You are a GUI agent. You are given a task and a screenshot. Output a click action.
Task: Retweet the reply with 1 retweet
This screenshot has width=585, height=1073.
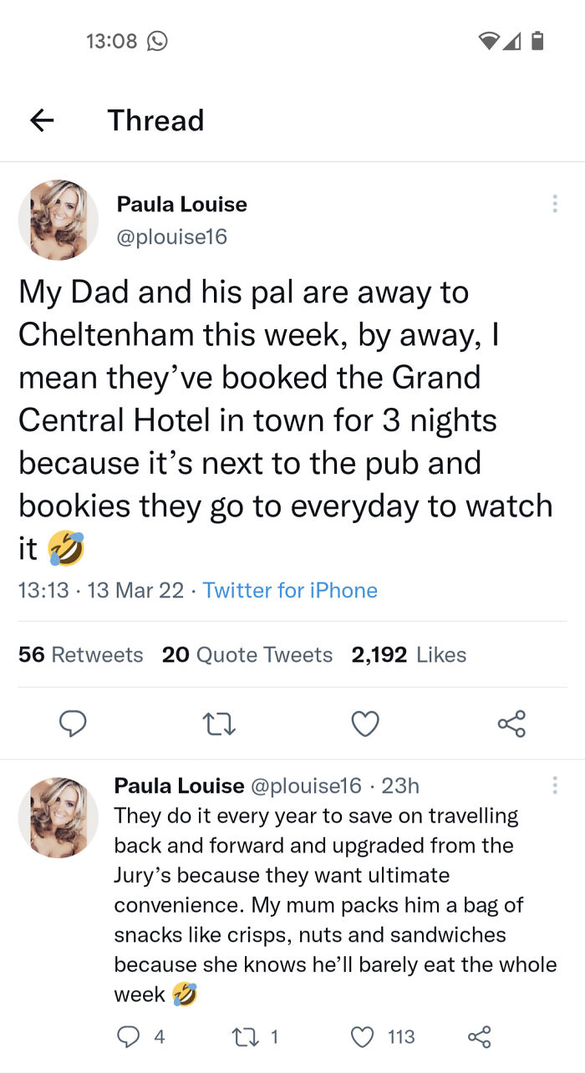point(247,1037)
